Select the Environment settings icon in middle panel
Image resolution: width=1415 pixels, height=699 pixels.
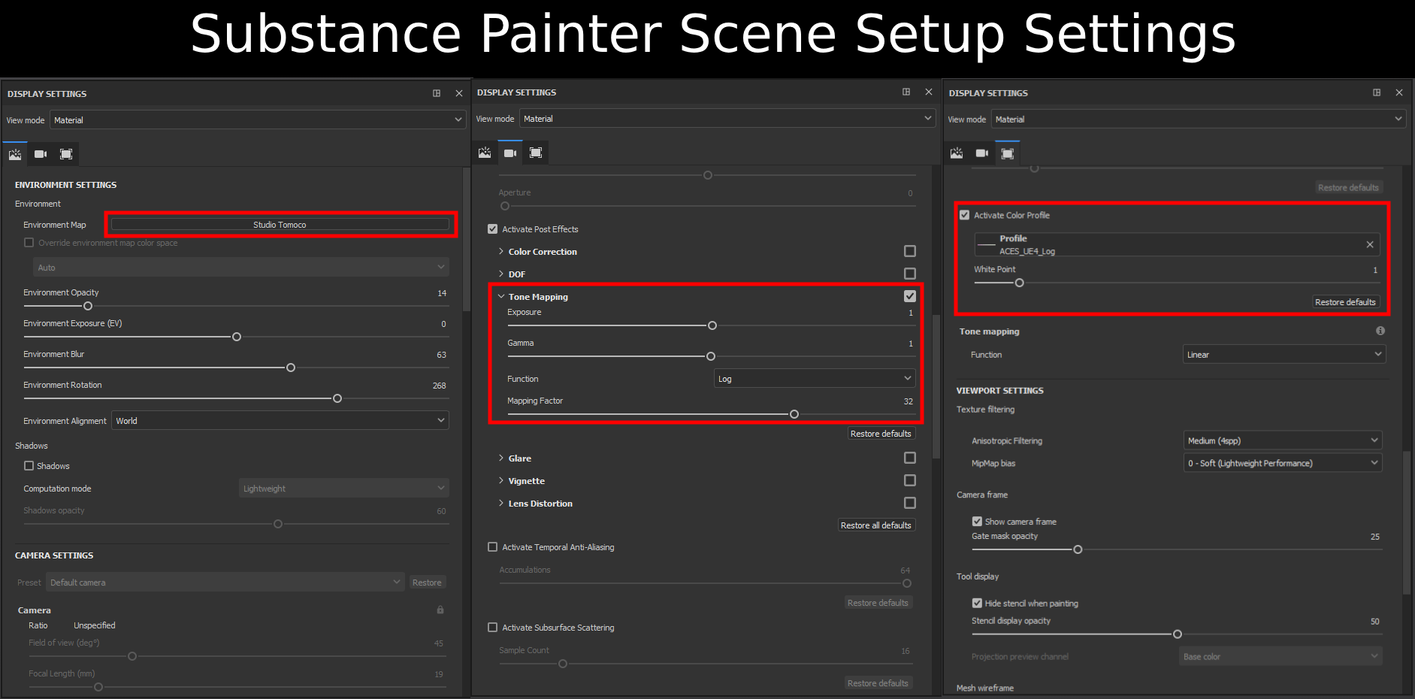(x=485, y=152)
